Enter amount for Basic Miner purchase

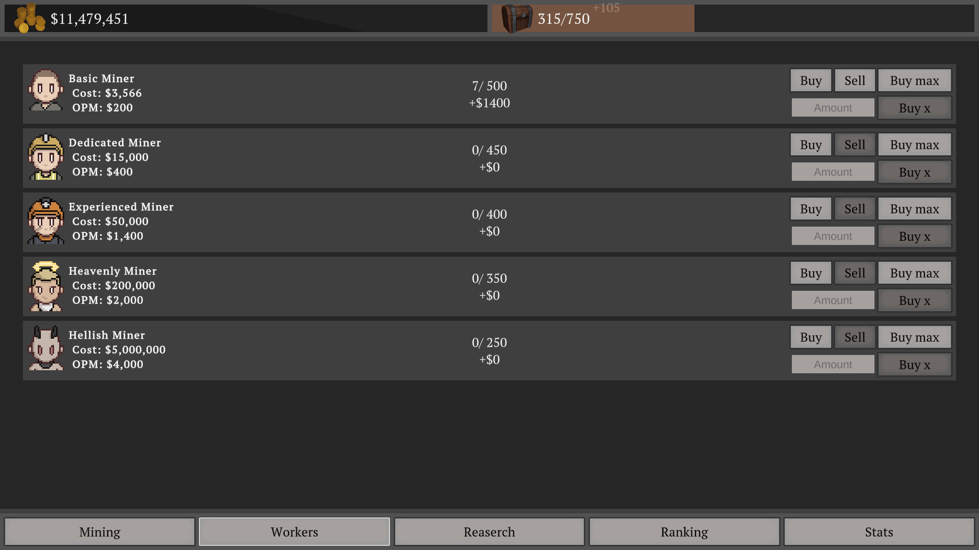[833, 107]
